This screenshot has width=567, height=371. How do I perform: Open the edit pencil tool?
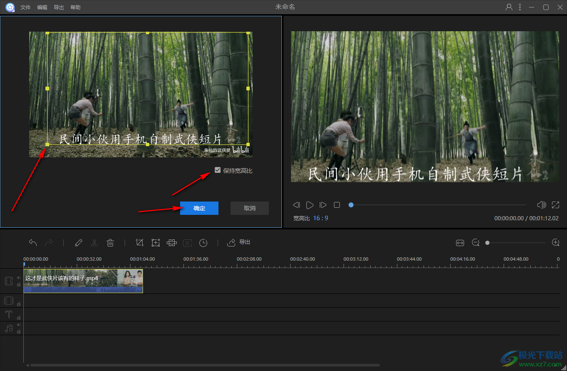78,243
